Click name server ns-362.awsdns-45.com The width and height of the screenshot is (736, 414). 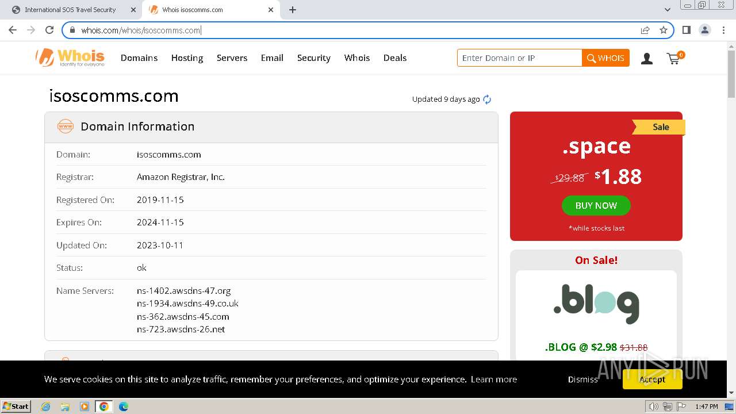tap(183, 317)
